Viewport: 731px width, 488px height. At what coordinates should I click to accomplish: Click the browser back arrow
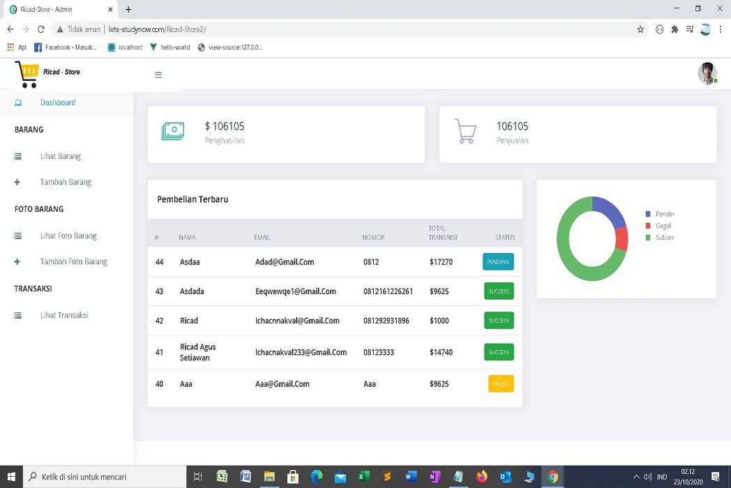tap(10, 29)
